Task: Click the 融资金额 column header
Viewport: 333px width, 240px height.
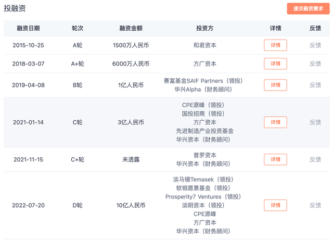Action: 131,28
